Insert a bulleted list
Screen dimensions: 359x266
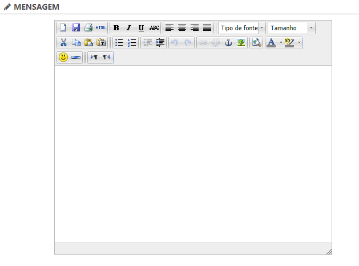pos(119,43)
